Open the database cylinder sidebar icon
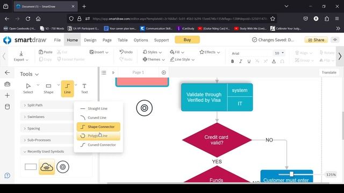344x193 pixels. pos(7,107)
